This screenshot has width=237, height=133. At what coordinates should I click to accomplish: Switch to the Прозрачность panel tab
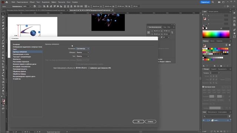222,69
